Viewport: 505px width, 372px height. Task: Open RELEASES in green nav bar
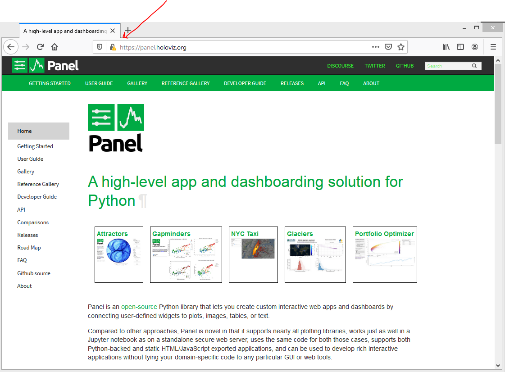point(292,83)
